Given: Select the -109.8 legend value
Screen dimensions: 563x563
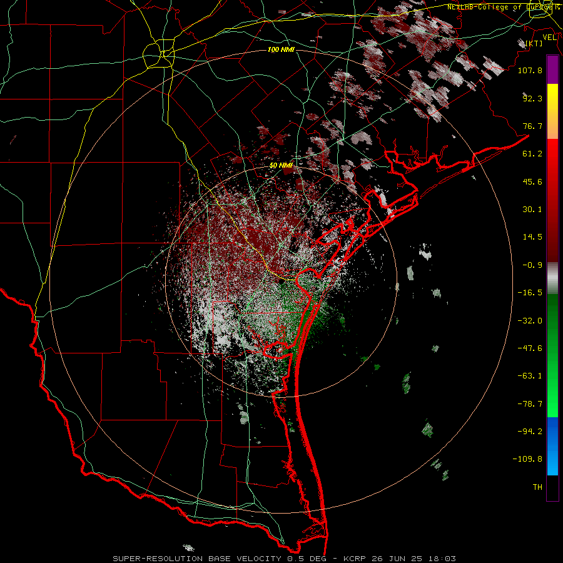Looking at the screenshot, I should 527,459.
